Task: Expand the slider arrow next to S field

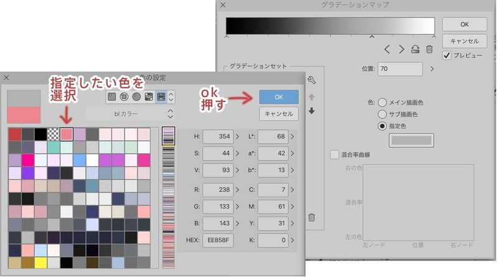Action: (x=237, y=153)
